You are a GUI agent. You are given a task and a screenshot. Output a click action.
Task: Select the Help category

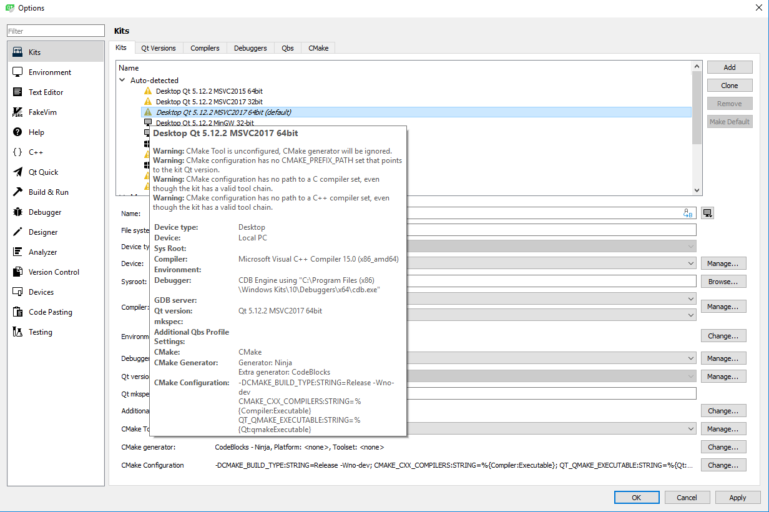(56, 132)
